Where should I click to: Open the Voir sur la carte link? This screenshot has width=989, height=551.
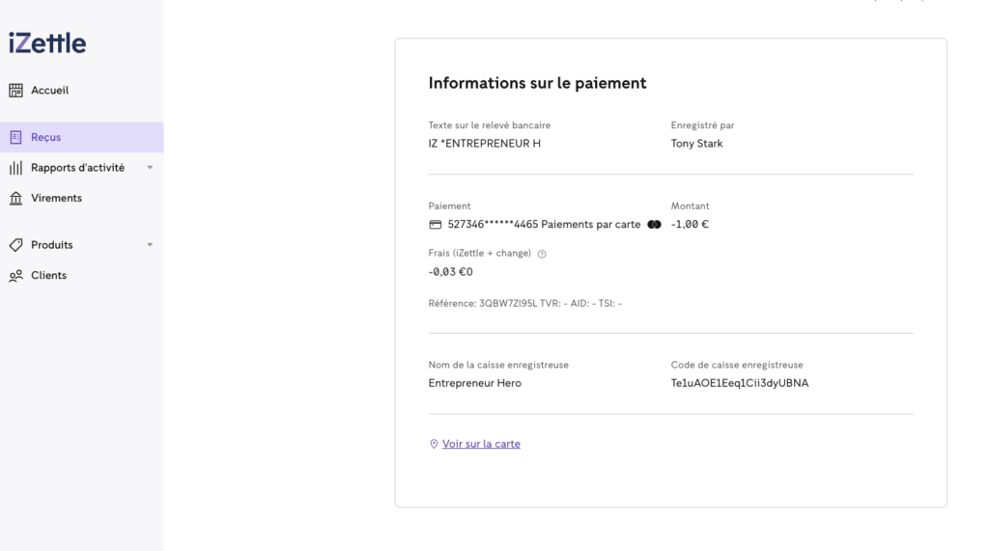tap(481, 445)
